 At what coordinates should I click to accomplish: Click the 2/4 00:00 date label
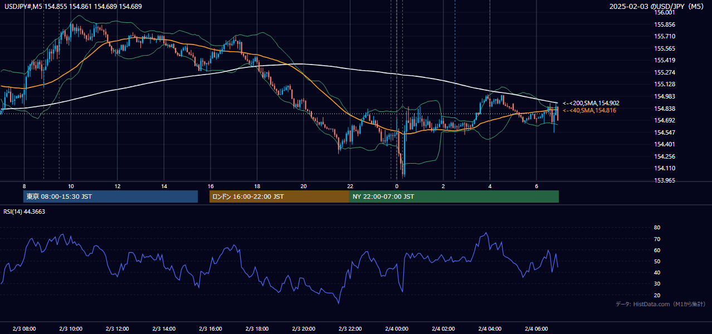click(397, 328)
